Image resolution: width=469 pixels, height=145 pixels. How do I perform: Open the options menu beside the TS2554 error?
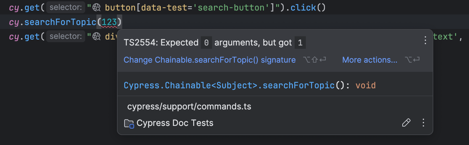[x=425, y=41]
